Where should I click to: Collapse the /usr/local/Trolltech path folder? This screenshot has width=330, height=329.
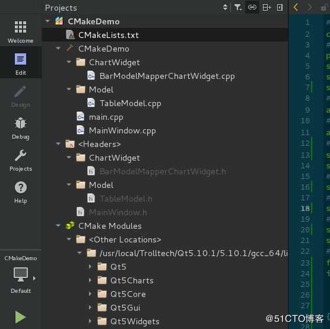point(80,253)
